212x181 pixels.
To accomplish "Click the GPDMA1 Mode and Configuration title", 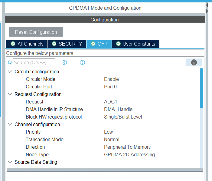I will pyautogui.click(x=105, y=8).
